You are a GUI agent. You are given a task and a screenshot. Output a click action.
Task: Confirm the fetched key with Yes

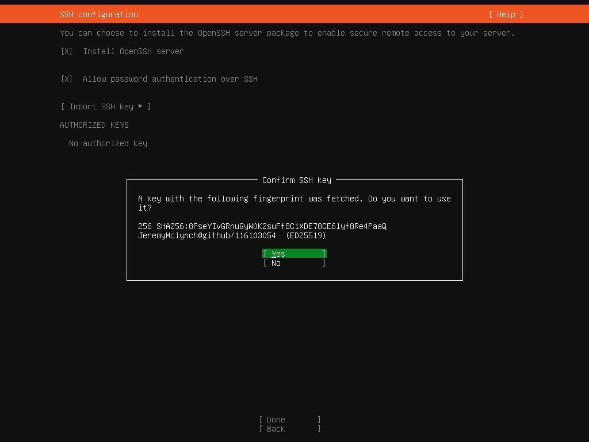pyautogui.click(x=294, y=254)
